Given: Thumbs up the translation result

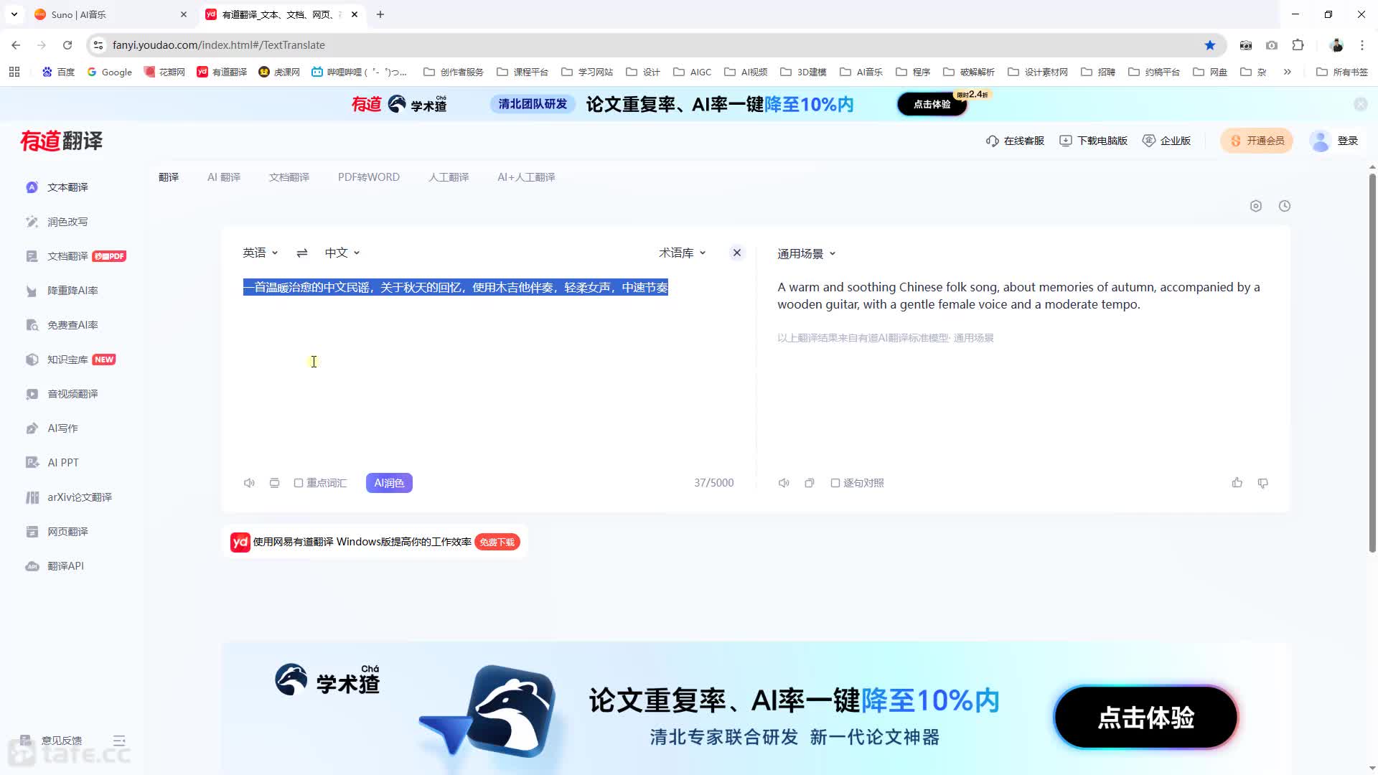Looking at the screenshot, I should [x=1237, y=483].
